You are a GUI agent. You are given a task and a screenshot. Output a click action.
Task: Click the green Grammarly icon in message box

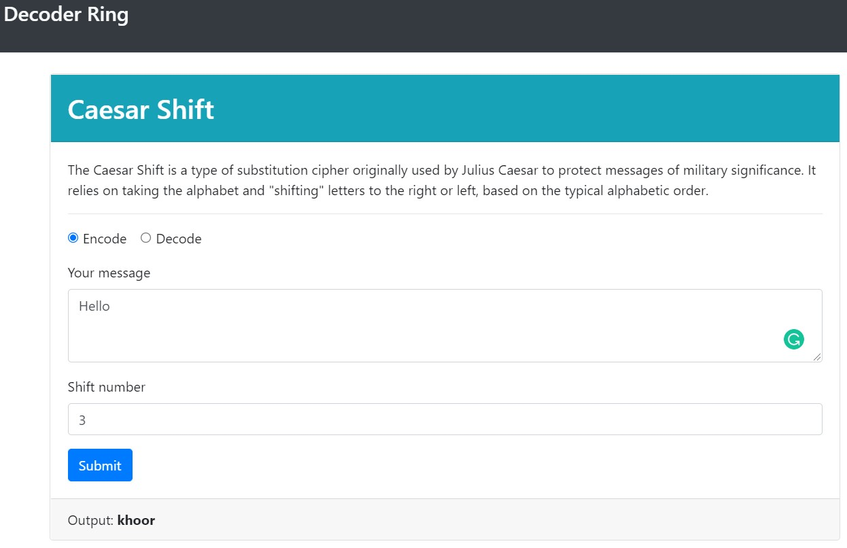[793, 339]
